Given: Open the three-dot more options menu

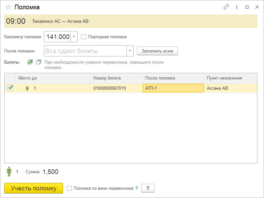Looking at the screenshot, I should pyautogui.click(x=237, y=7).
